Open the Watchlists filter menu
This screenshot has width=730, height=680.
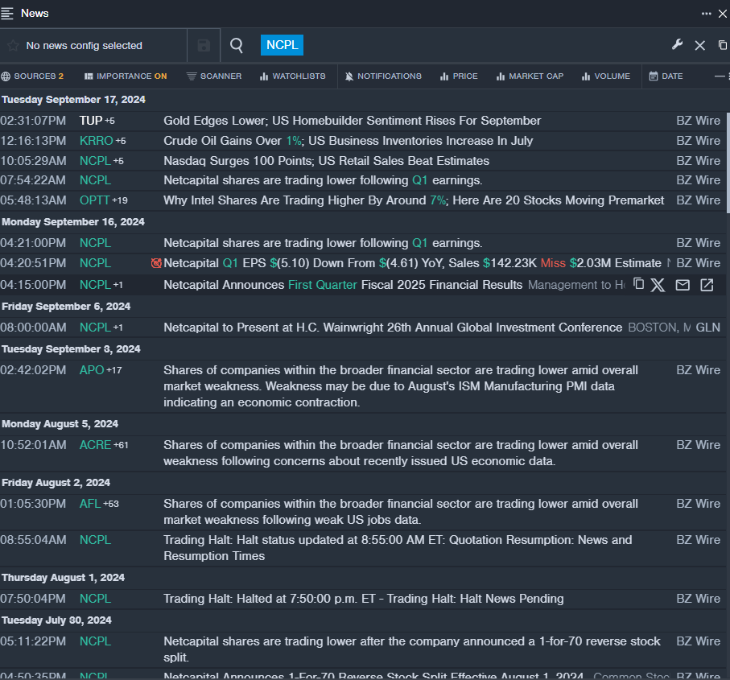(293, 76)
